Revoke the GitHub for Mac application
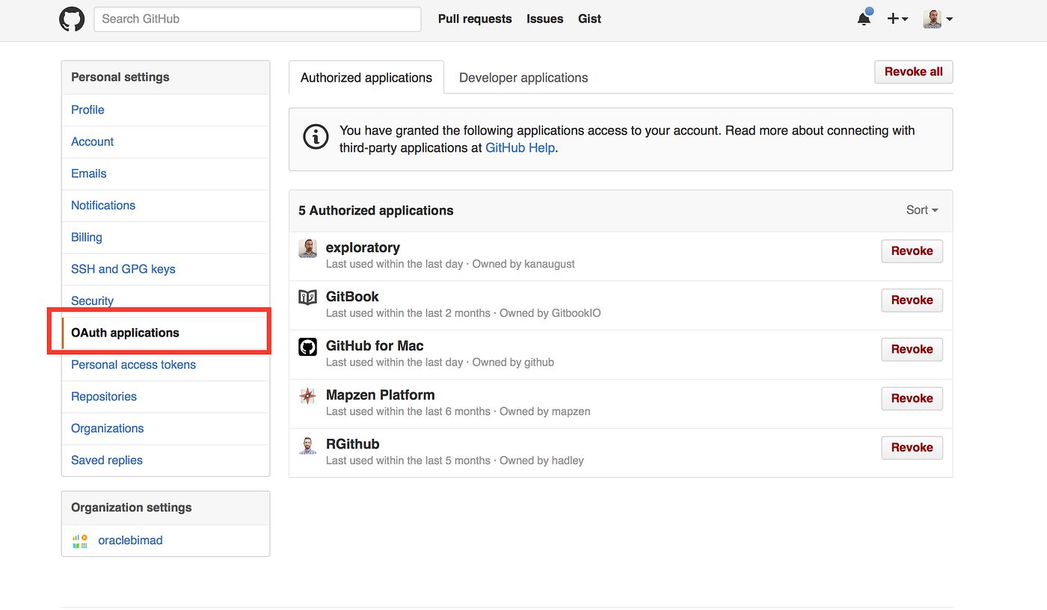1047x610 pixels. [x=912, y=349]
